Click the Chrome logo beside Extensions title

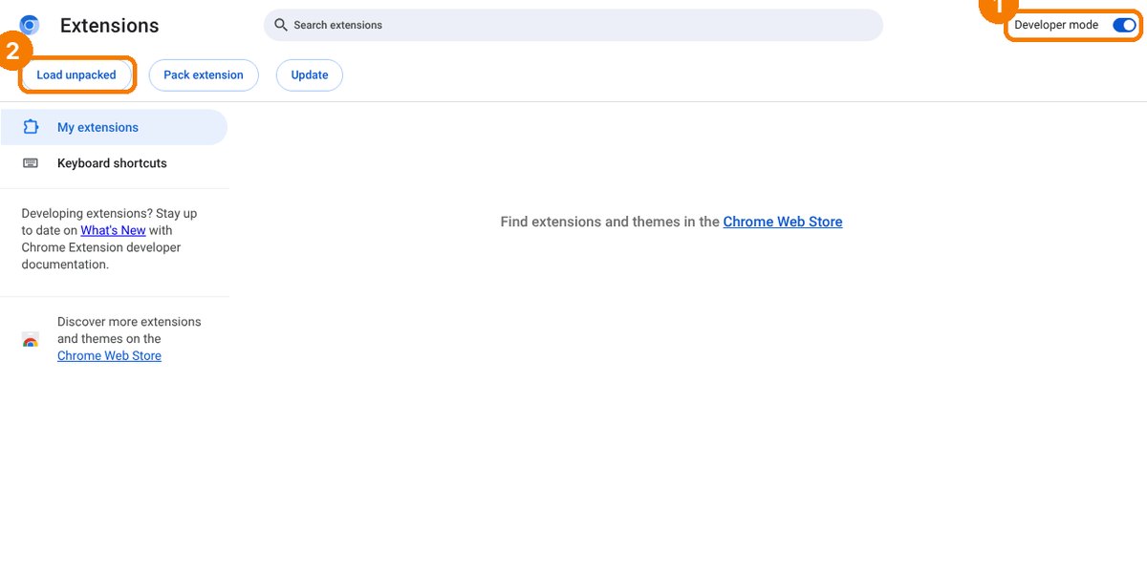(x=30, y=25)
